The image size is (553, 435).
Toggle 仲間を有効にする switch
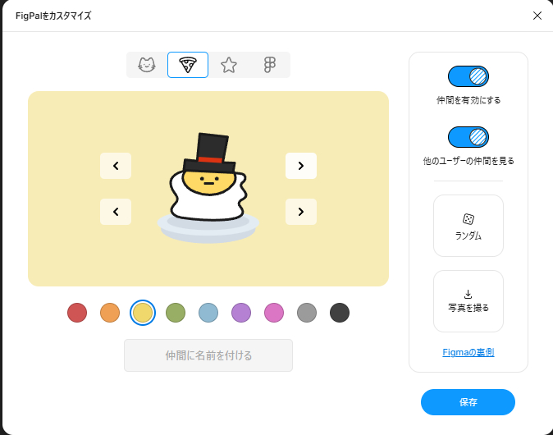coord(468,77)
